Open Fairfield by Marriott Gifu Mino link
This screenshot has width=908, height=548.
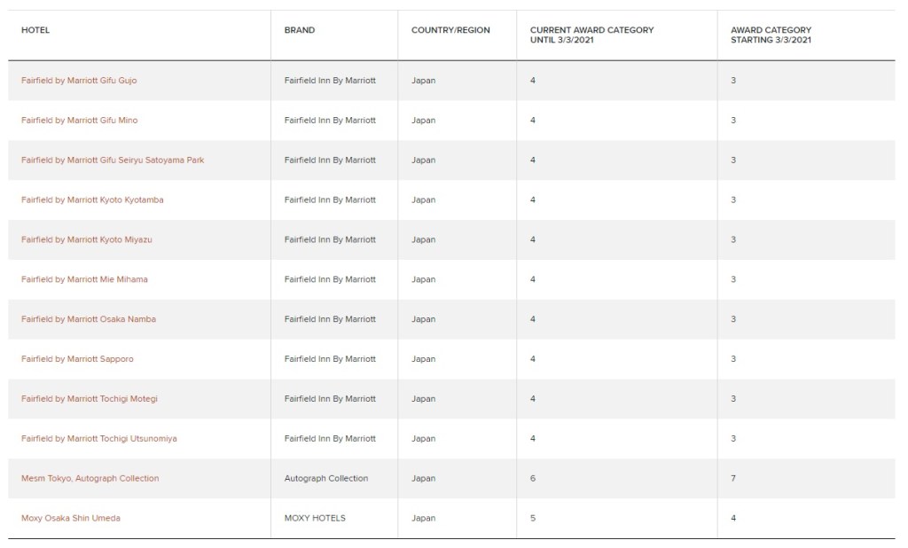click(x=79, y=121)
